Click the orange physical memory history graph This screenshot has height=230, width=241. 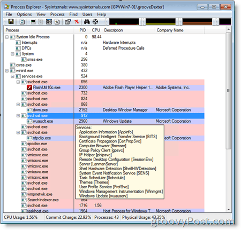(x=197, y=22)
